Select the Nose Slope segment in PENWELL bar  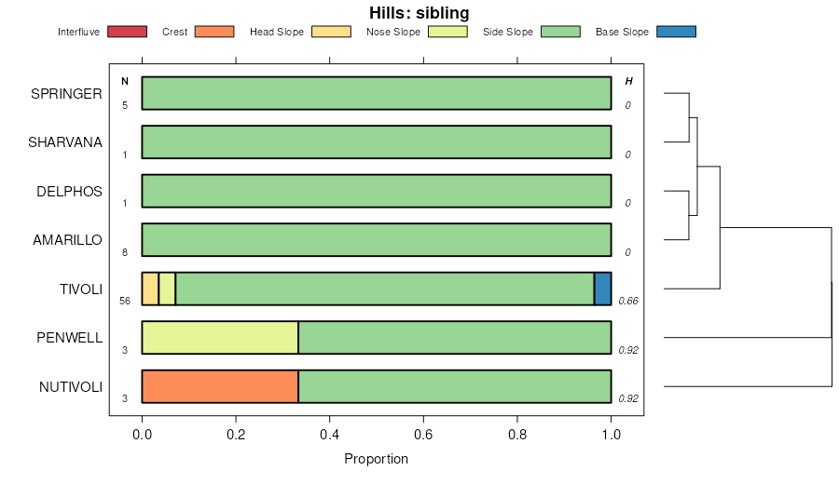click(220, 337)
